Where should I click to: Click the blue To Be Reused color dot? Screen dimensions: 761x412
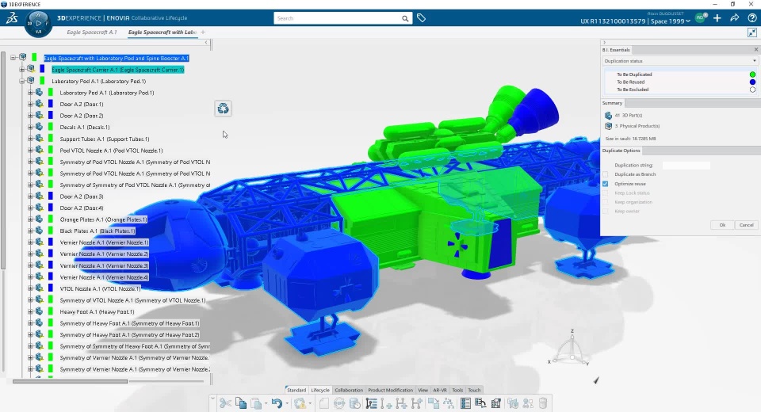pos(752,82)
